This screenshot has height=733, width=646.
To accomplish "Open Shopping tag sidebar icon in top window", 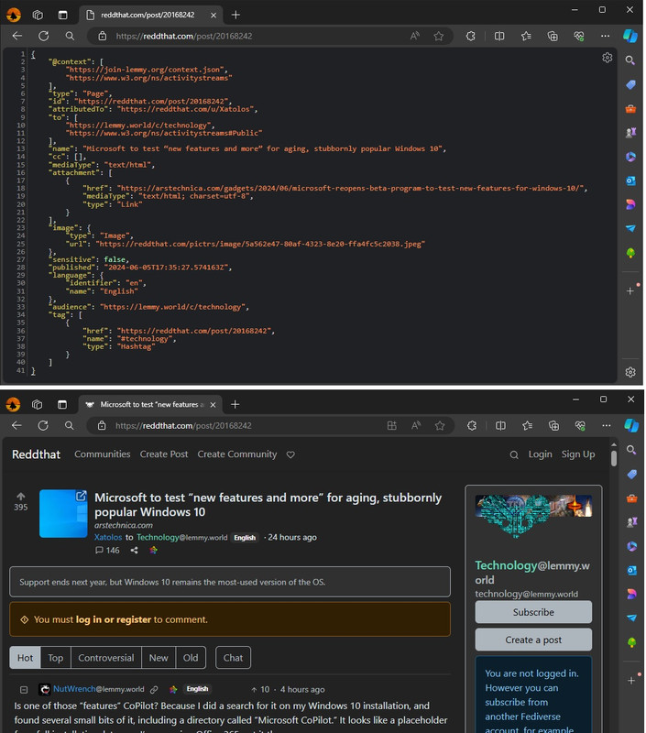I will coord(630,84).
